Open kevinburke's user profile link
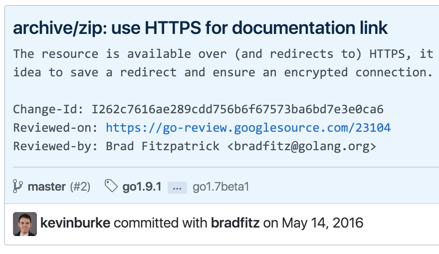 [75, 223]
